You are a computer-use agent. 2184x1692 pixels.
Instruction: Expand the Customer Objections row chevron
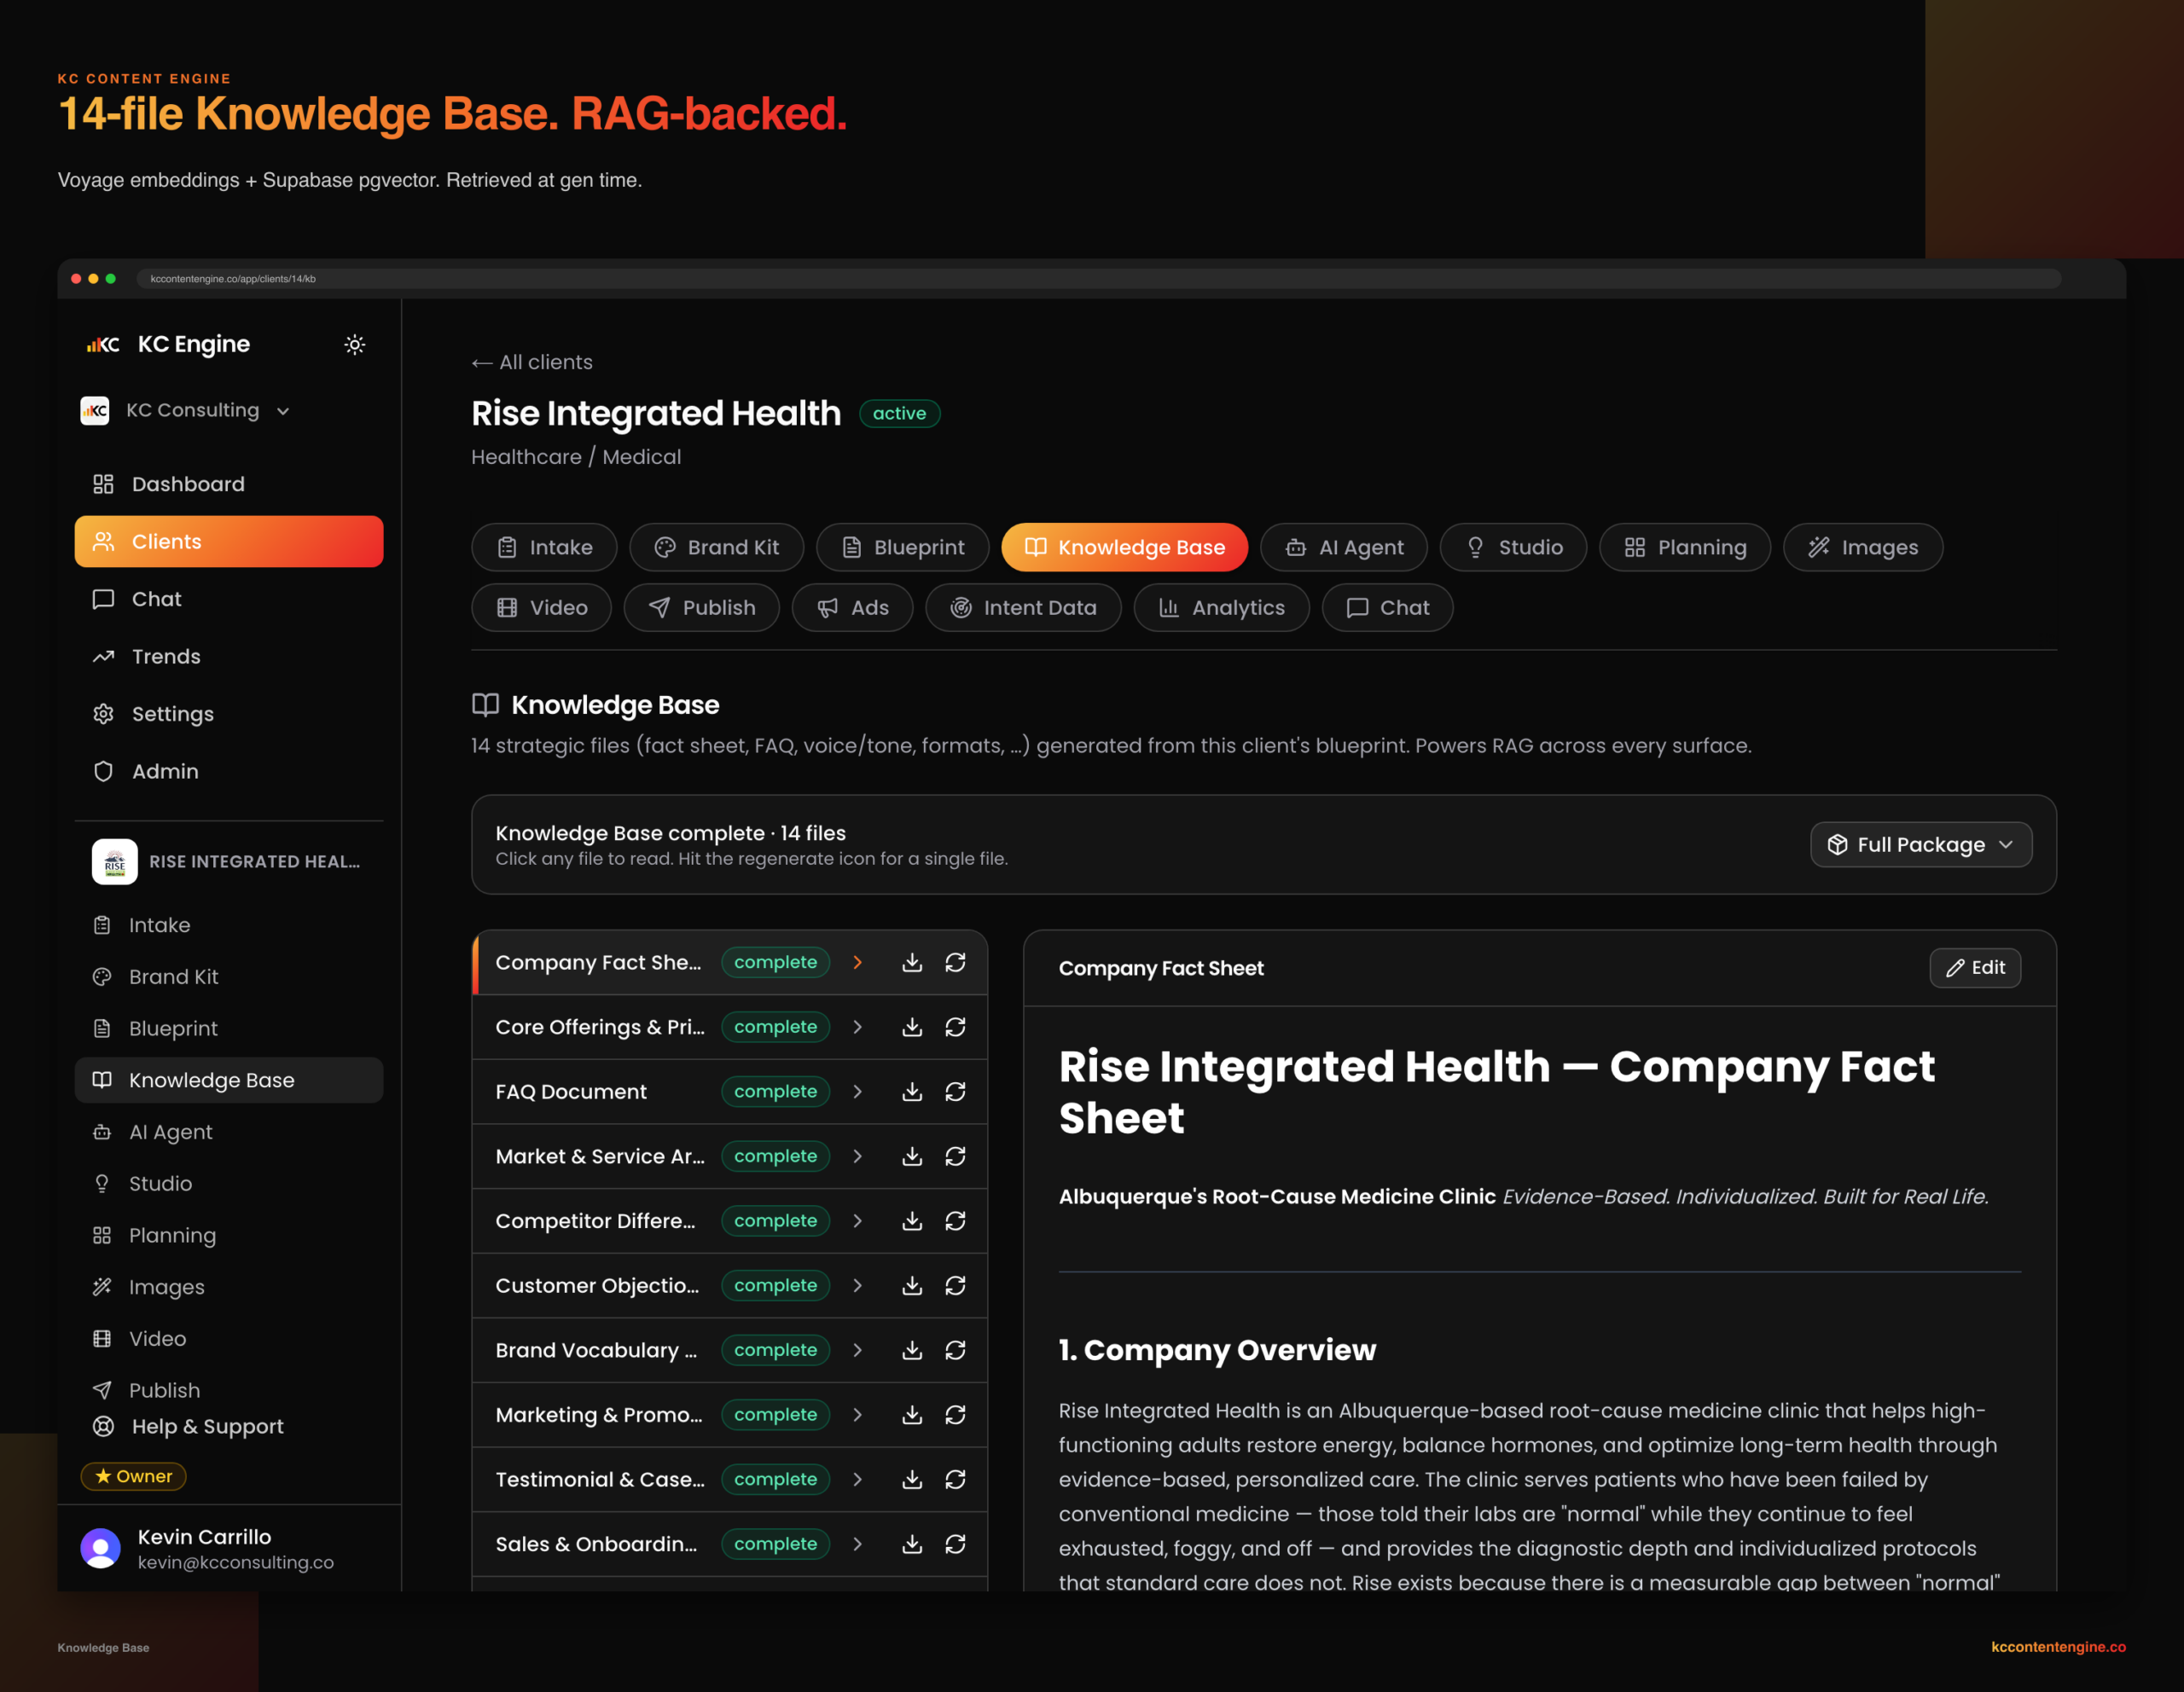click(857, 1285)
